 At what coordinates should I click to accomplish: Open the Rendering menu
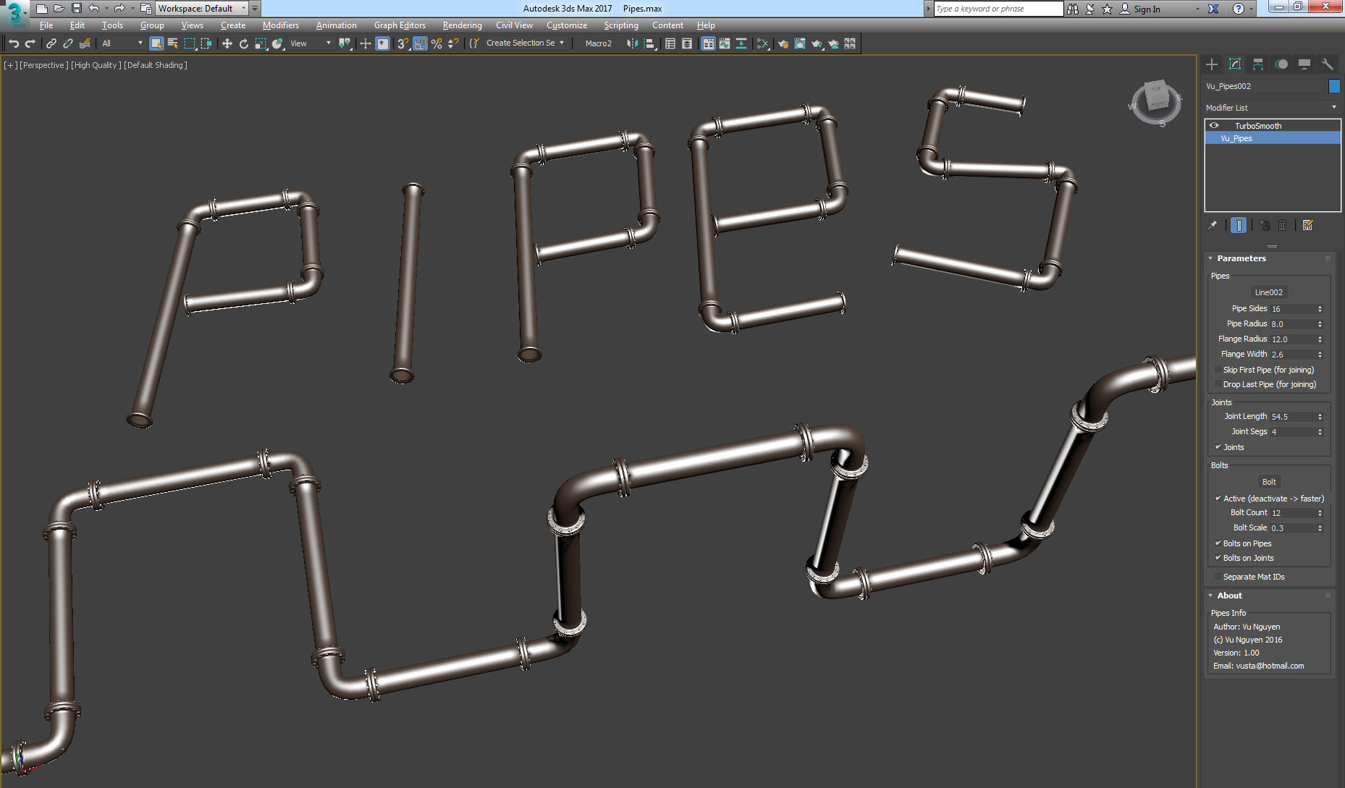(x=462, y=25)
